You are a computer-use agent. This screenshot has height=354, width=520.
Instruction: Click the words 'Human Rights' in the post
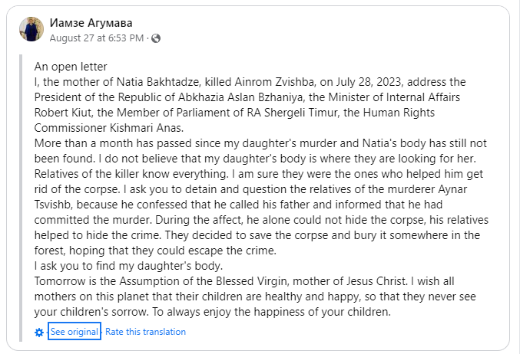click(x=399, y=113)
